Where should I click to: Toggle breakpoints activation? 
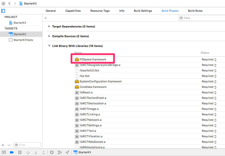[x=12, y=152]
